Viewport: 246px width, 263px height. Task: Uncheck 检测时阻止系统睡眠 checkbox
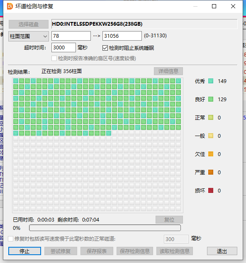105,48
